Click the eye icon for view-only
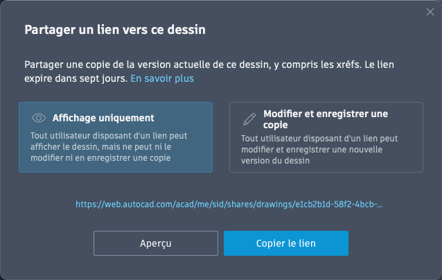Viewport: 442px width, 280px height. coord(39,118)
